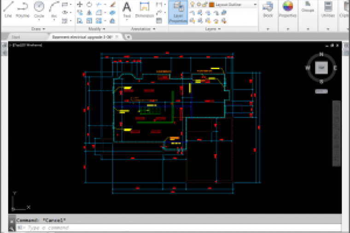Screen dimensions: 350x233
Task: Select the Line drawing tool
Action: [7, 9]
